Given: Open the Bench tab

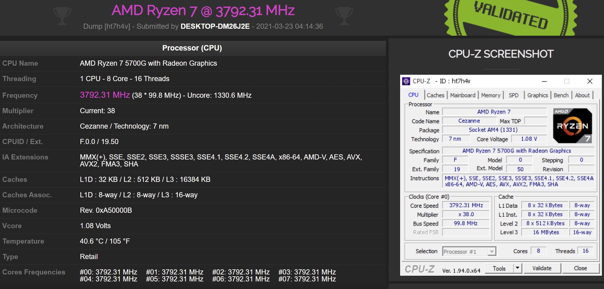Looking at the screenshot, I should point(561,95).
